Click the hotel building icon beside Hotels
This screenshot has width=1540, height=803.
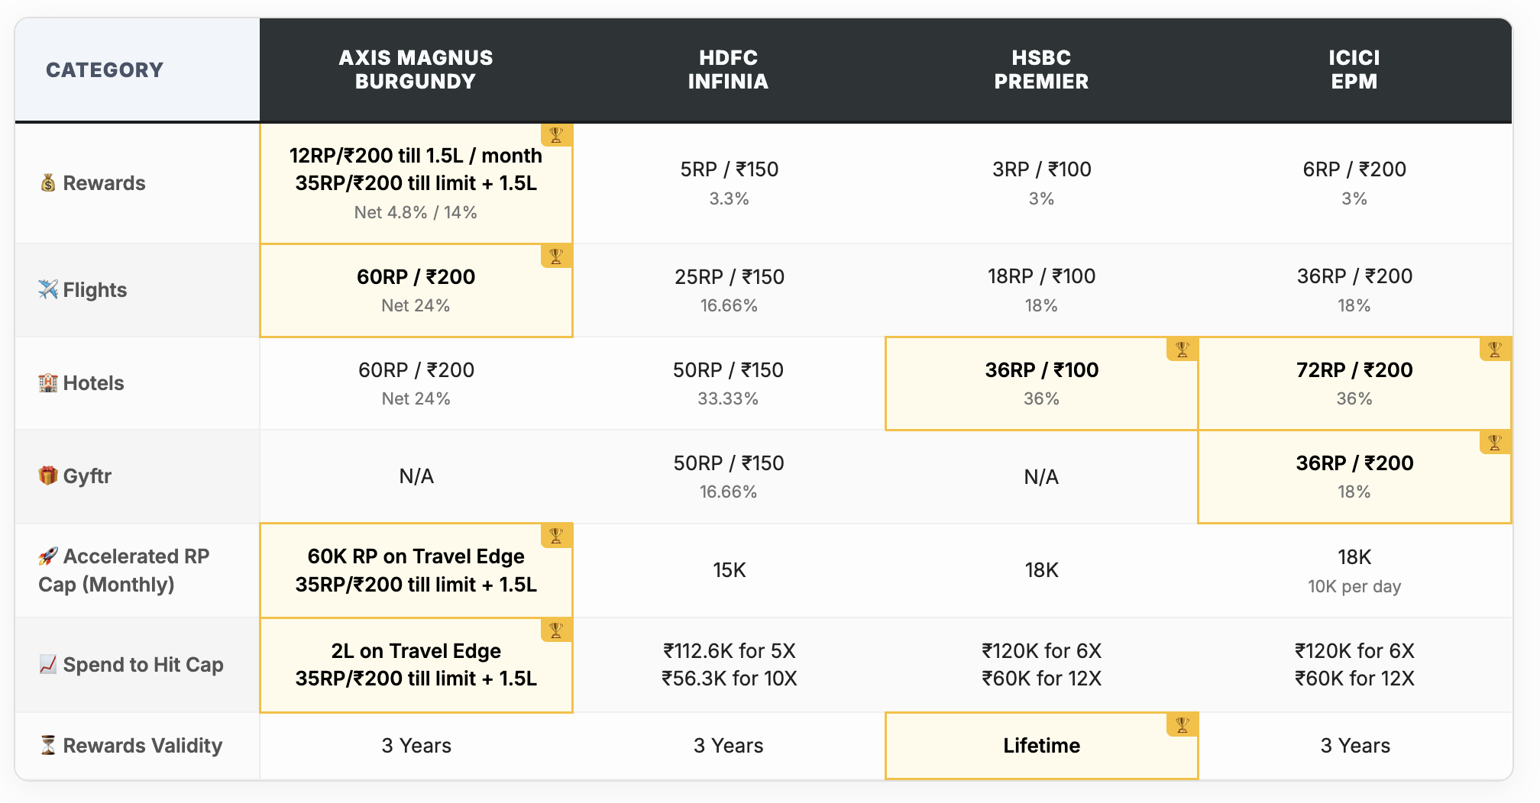click(48, 383)
